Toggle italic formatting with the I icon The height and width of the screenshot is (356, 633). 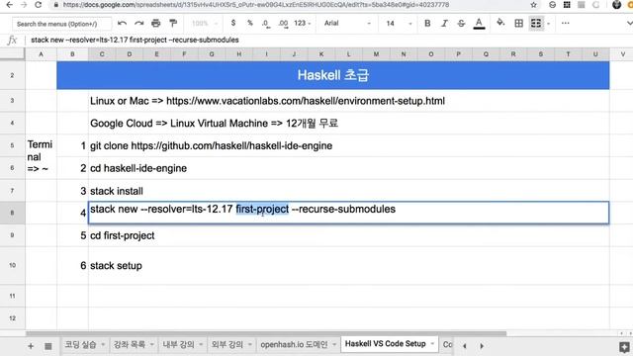tap(444, 24)
